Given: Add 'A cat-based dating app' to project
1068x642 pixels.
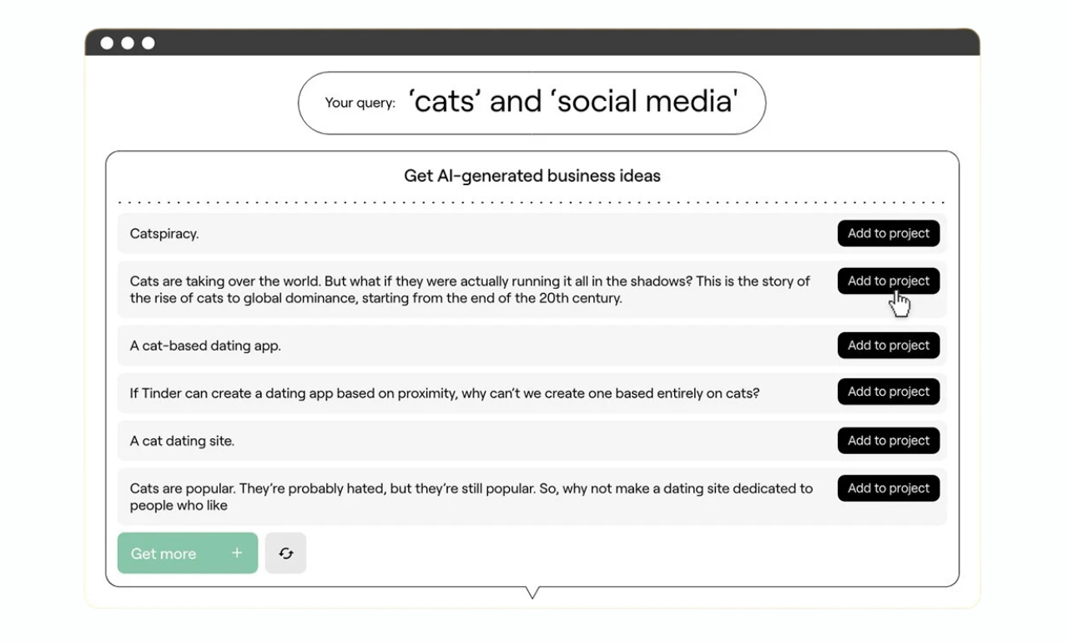Looking at the screenshot, I should 889,346.
